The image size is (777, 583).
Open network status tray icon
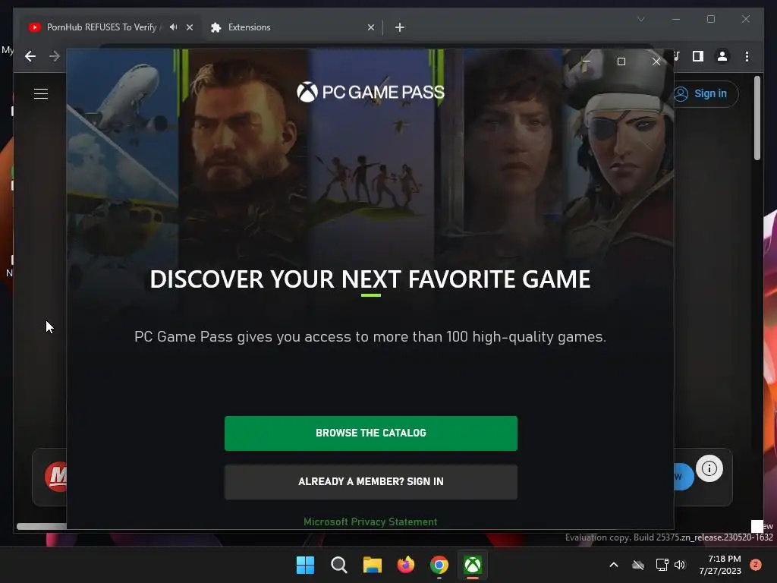pos(662,565)
